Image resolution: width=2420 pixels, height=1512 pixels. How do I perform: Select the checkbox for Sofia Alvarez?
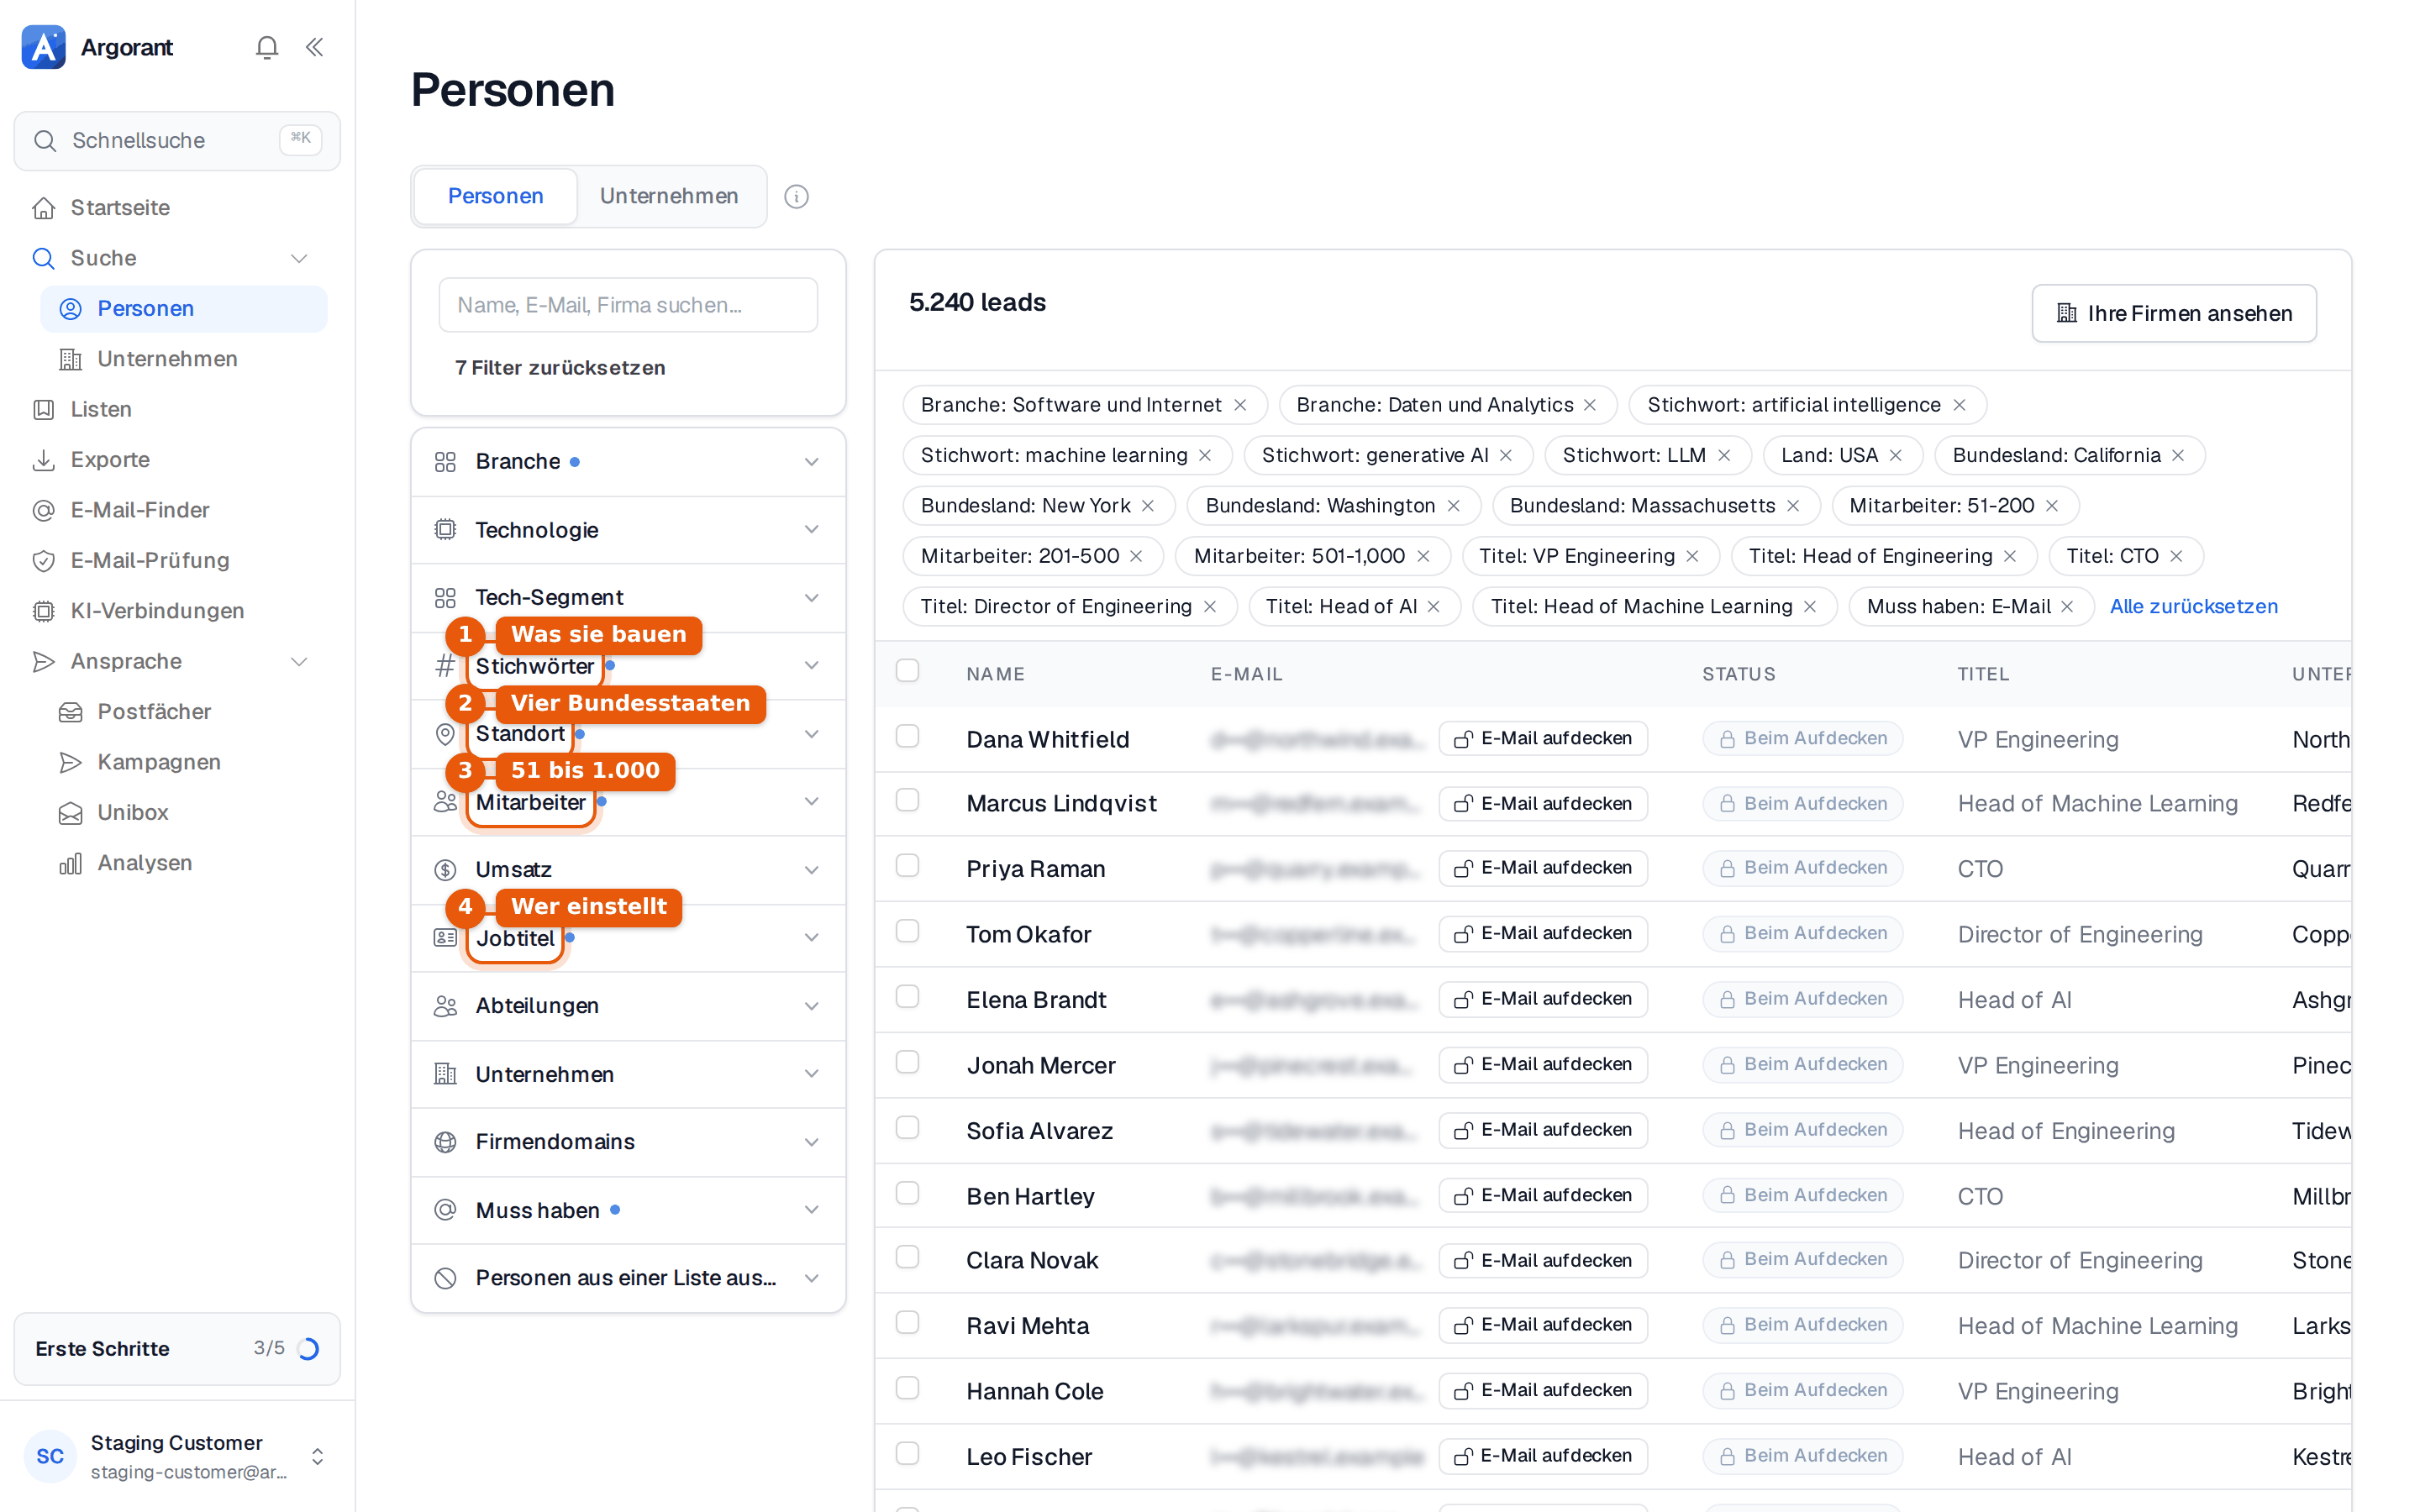click(x=907, y=1127)
